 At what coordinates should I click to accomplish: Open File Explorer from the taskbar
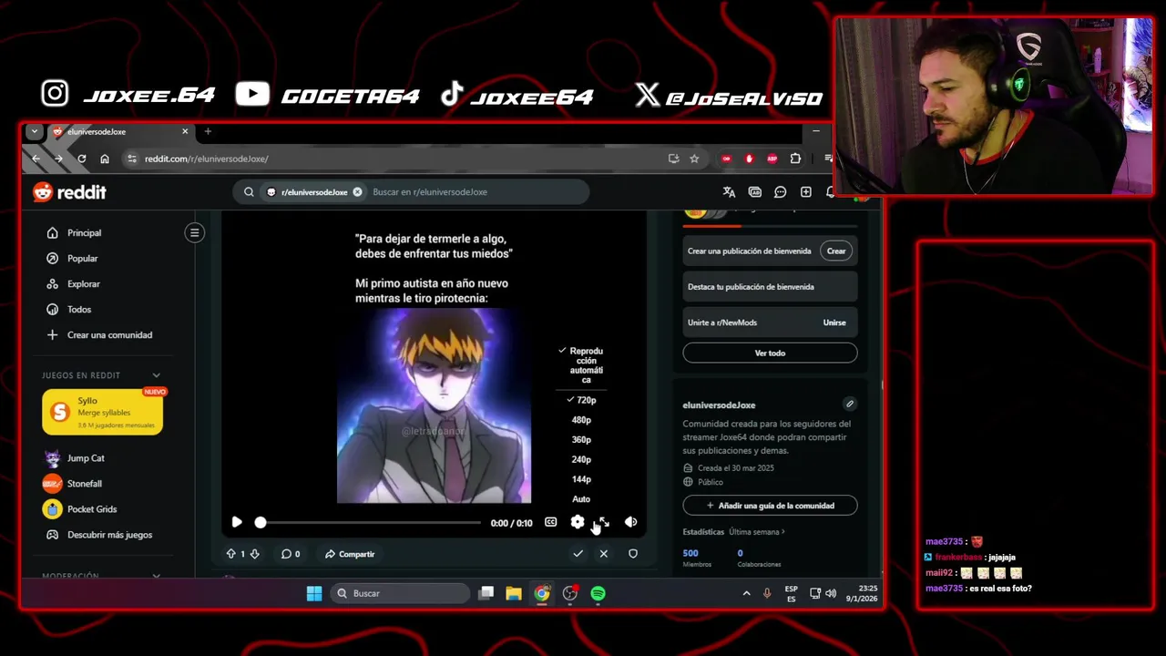pyautogui.click(x=514, y=593)
